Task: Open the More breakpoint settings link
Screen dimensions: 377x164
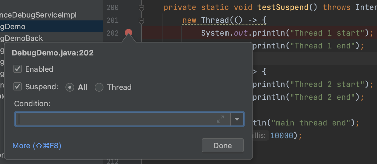Action: 37,146
